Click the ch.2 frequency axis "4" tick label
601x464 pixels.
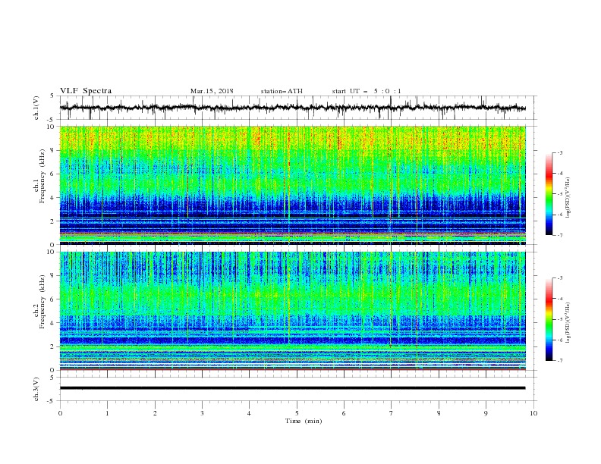pos(53,323)
